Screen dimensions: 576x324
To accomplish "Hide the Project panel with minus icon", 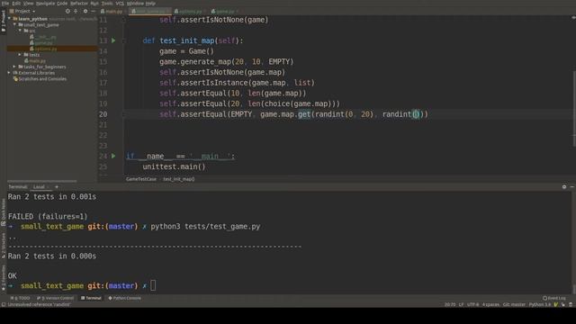I will [x=94, y=12].
